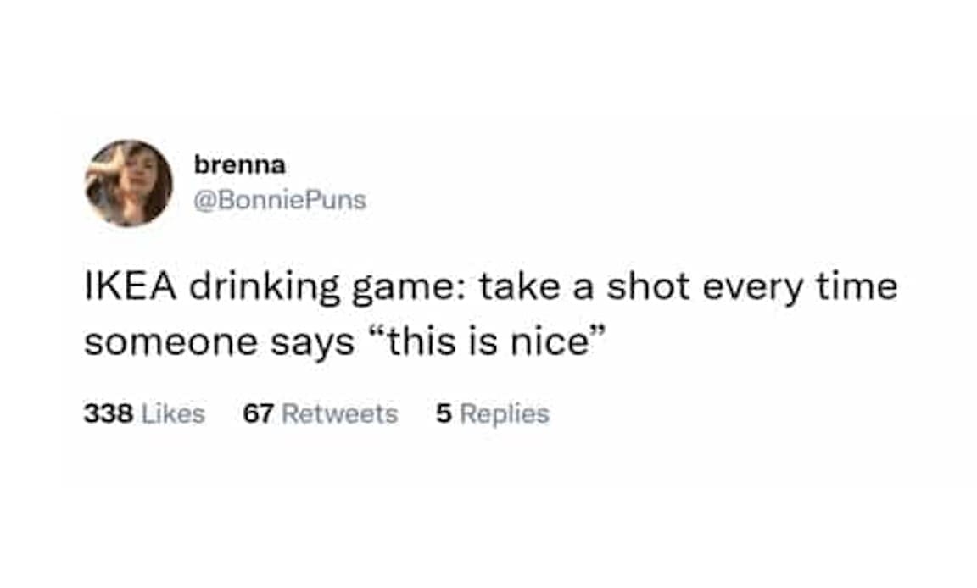View the 338 Likes list
The height and width of the screenshot is (588, 977).
pyautogui.click(x=144, y=414)
